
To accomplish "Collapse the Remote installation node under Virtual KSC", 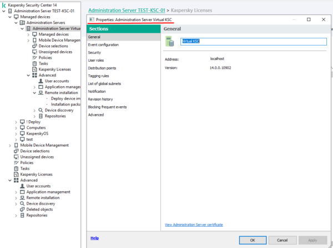I will (34, 93).
